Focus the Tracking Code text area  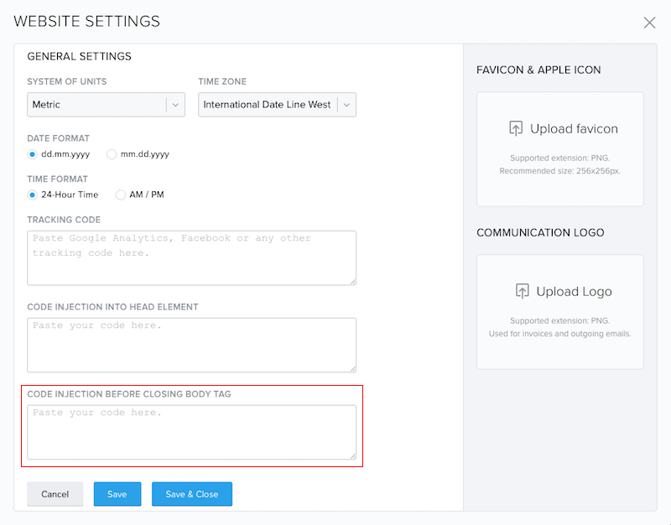(x=191, y=258)
